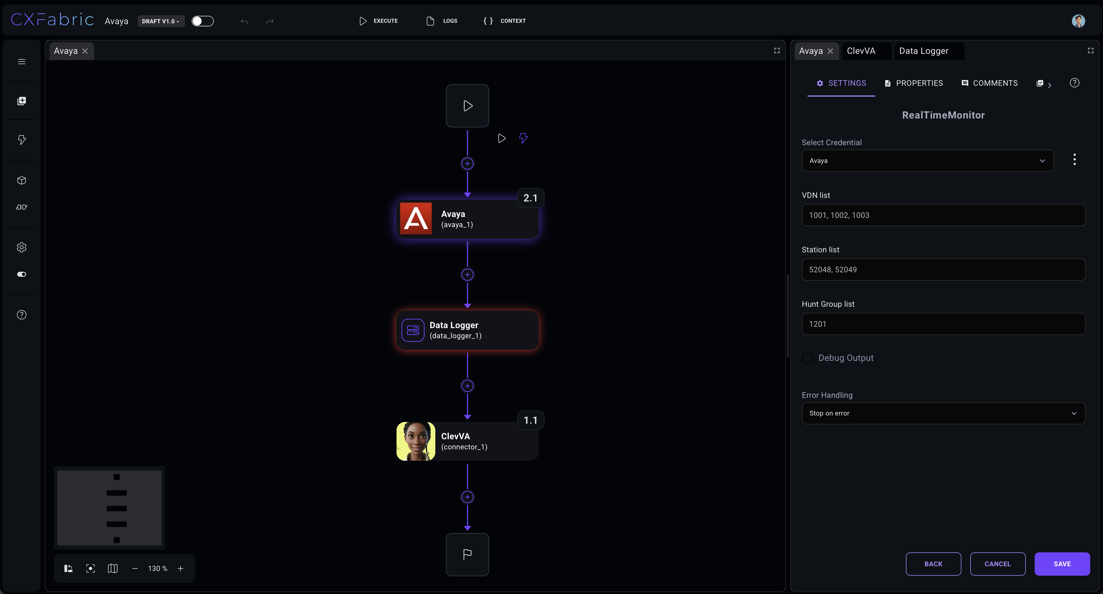The image size is (1103, 594).
Task: Toggle the draft activation switch in header
Action: pyautogui.click(x=202, y=21)
